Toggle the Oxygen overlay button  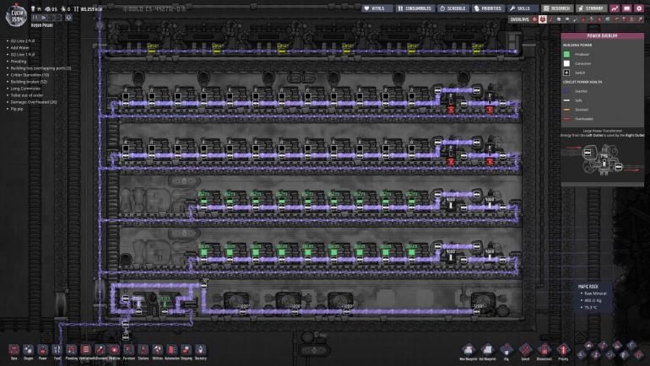534,19
